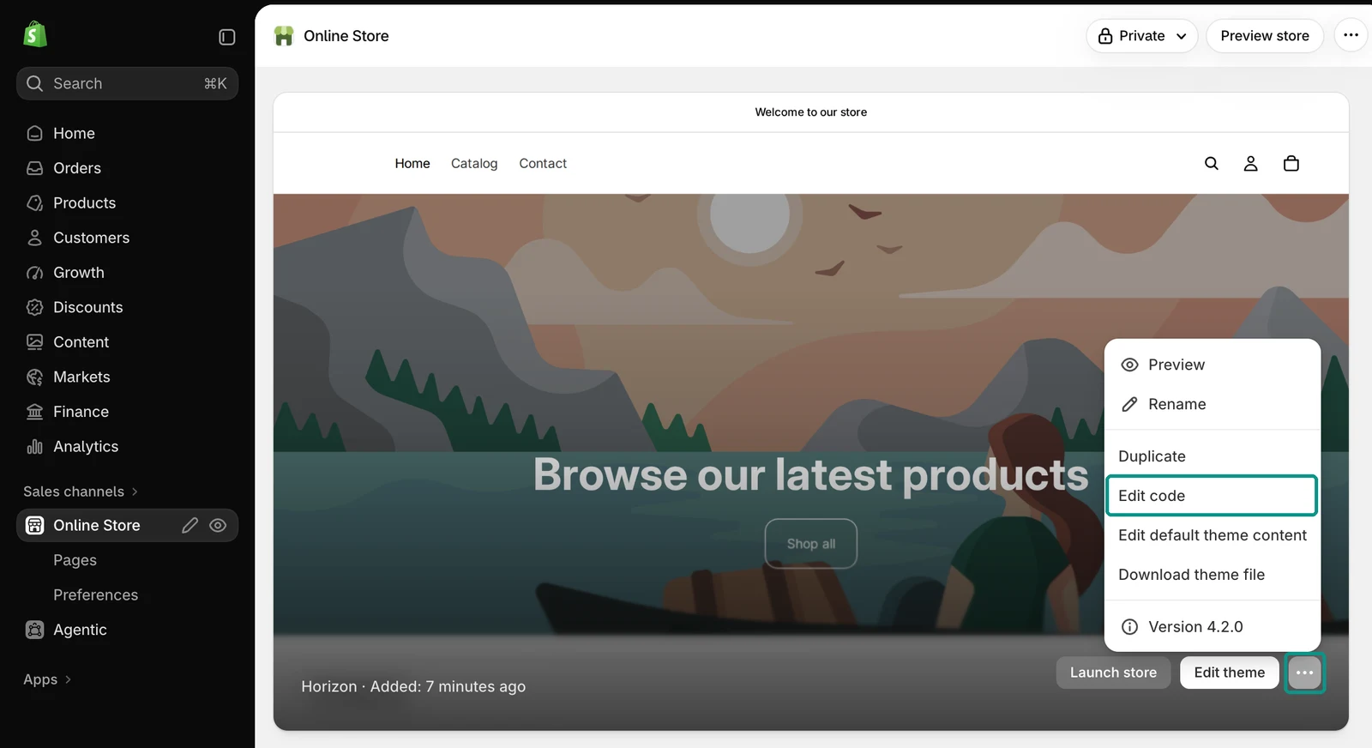The image size is (1372, 748).
Task: Click the Content image icon
Action: point(34,342)
